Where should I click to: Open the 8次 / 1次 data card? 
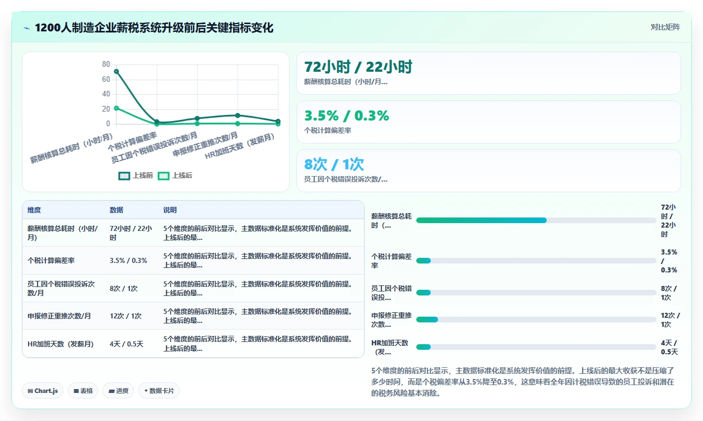coord(488,170)
